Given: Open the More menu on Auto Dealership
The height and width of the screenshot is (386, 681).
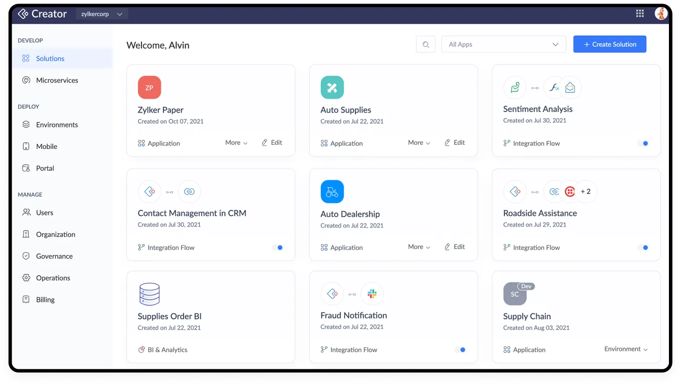Looking at the screenshot, I should (419, 247).
